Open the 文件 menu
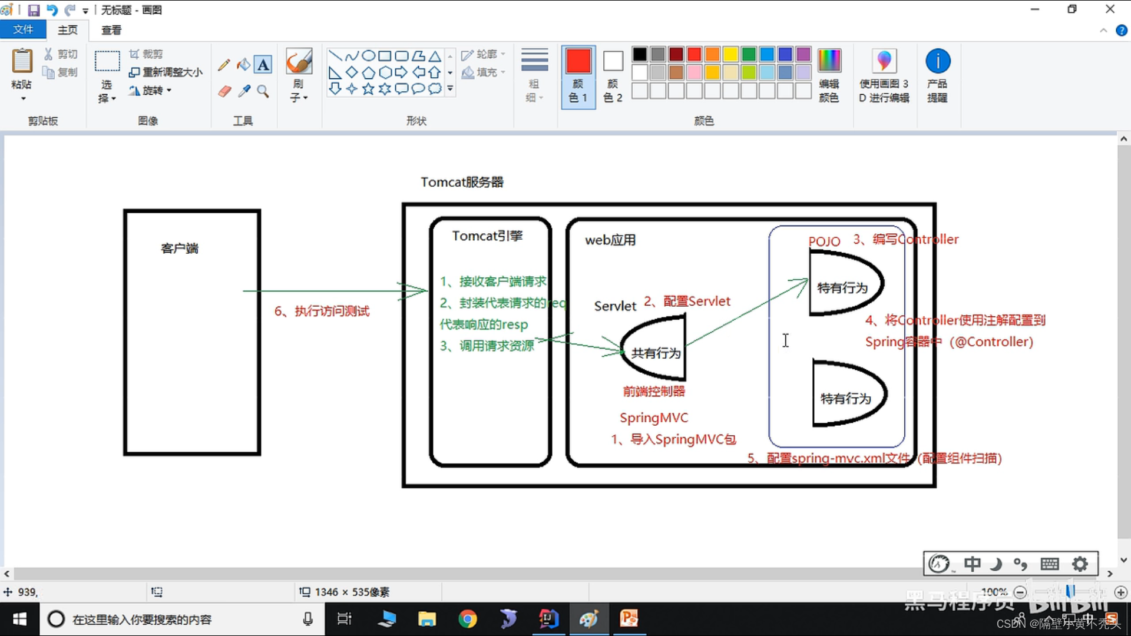The width and height of the screenshot is (1131, 636). tap(23, 29)
